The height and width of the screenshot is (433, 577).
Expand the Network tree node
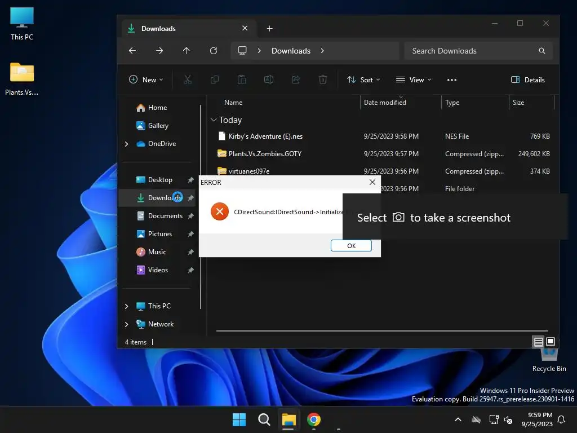pos(127,324)
